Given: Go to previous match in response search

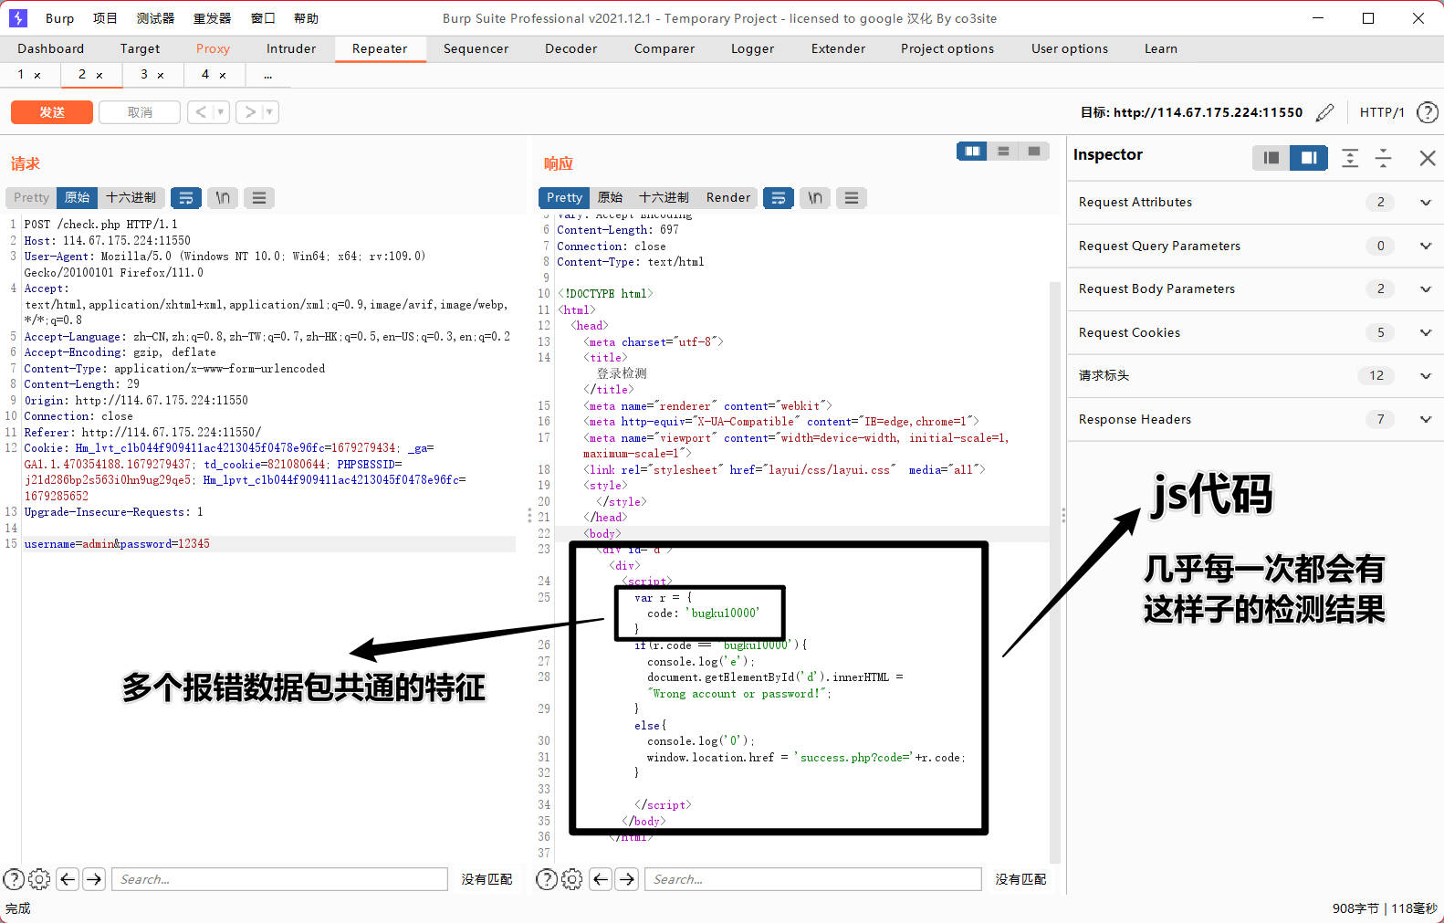Looking at the screenshot, I should coord(601,879).
